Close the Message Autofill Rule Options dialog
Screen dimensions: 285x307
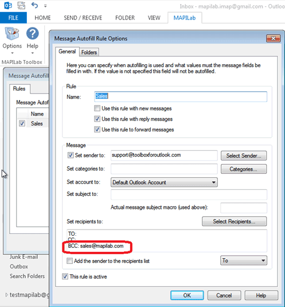[x=274, y=38]
